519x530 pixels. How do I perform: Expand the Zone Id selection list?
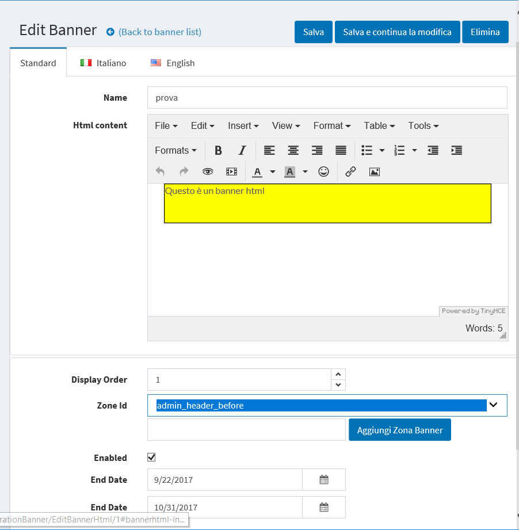point(493,405)
